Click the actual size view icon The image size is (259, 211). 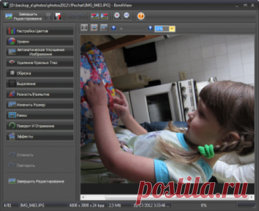tap(104, 28)
